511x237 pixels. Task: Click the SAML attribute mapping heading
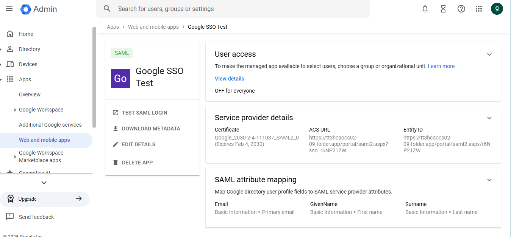pos(256,180)
